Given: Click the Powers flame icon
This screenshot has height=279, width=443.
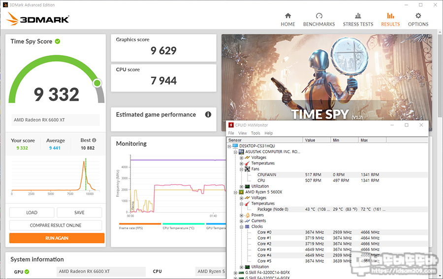Looking at the screenshot, I should coord(247,215).
